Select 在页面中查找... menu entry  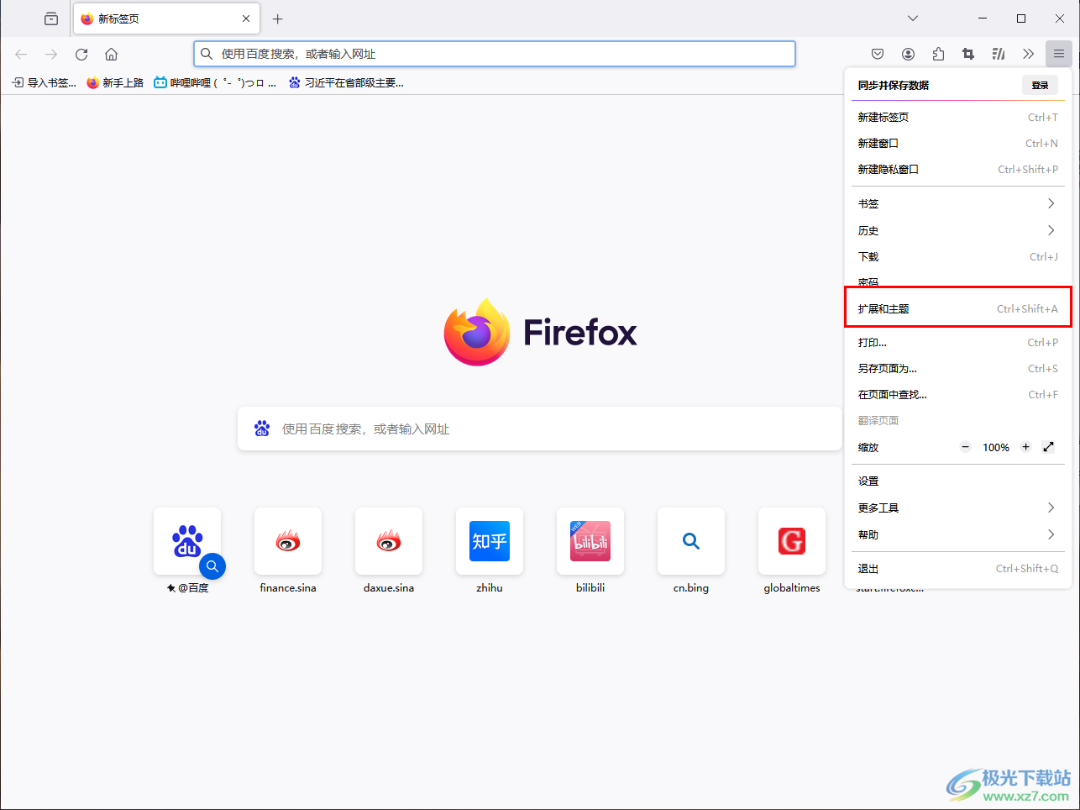(x=957, y=394)
